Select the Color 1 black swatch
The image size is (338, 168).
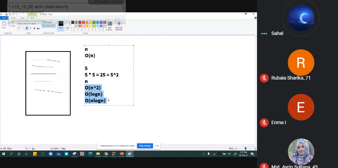(x=61, y=24)
